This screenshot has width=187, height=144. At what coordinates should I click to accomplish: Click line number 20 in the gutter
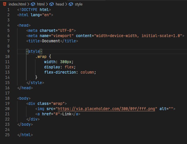tap(7, 109)
